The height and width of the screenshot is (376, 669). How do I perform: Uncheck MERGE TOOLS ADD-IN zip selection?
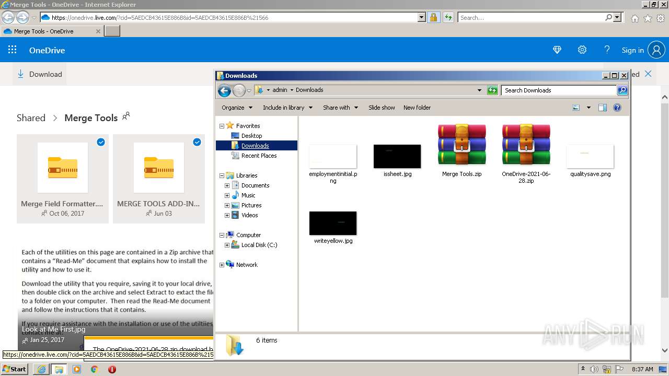[197, 142]
